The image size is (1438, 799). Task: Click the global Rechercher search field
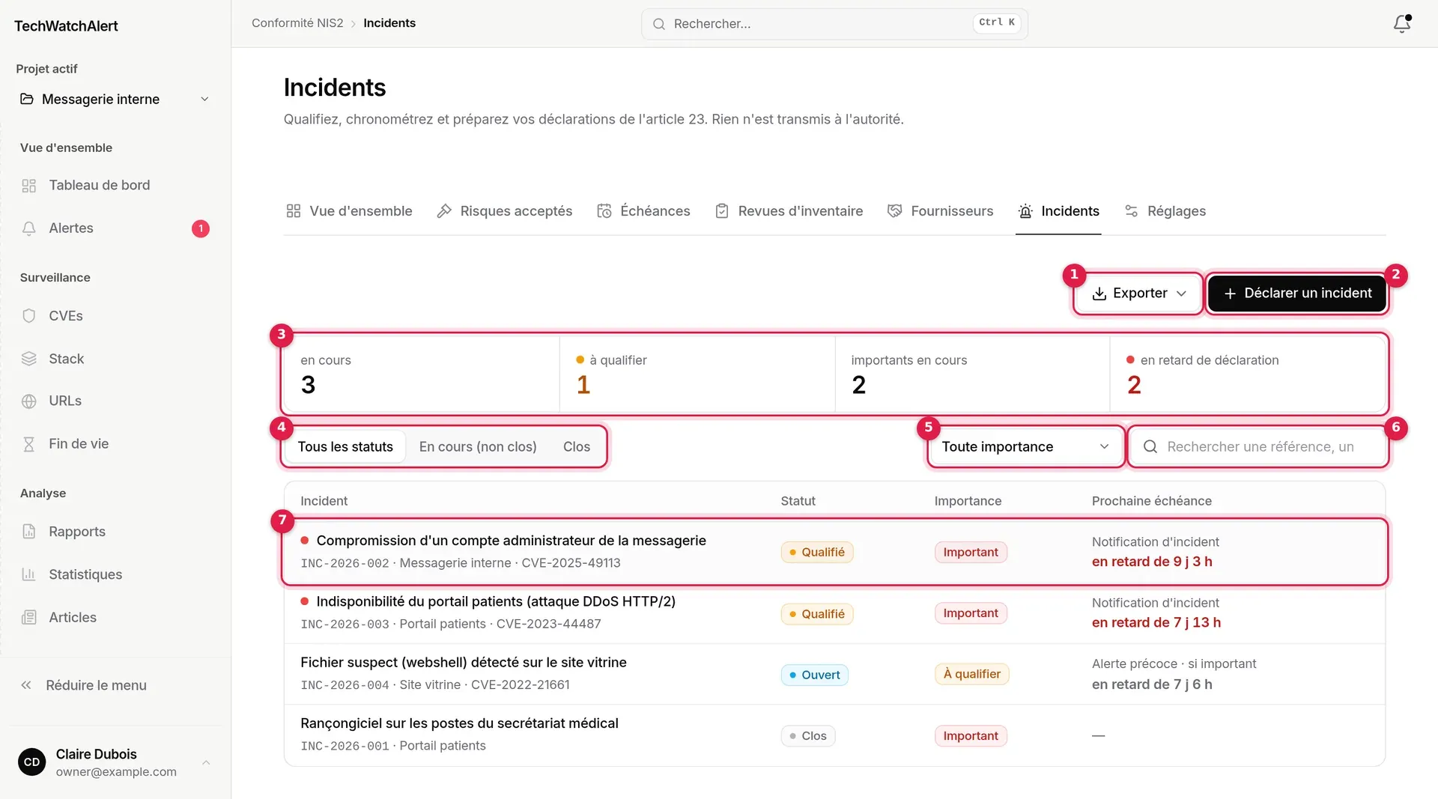[834, 24]
